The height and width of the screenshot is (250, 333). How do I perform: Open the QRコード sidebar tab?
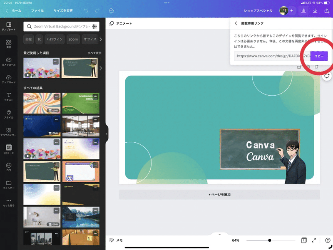pos(9,149)
